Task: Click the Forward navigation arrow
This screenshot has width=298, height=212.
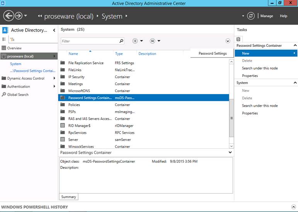Action: [19, 16]
